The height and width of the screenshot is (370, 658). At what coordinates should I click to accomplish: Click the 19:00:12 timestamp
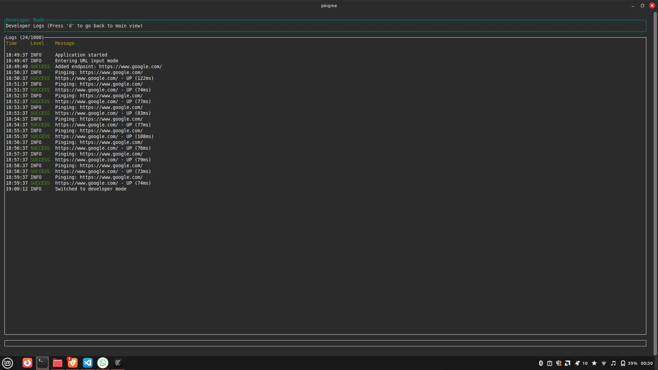coord(17,189)
